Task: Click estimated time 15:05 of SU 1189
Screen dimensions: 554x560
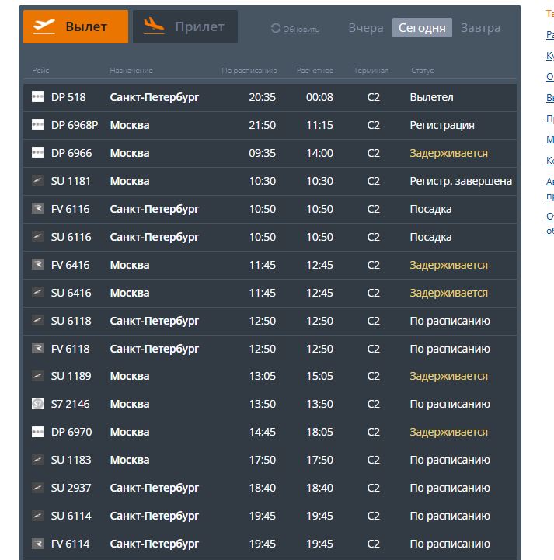Action: pos(319,376)
